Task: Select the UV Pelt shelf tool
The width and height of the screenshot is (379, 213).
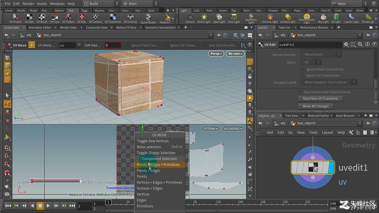Action: 81,19
